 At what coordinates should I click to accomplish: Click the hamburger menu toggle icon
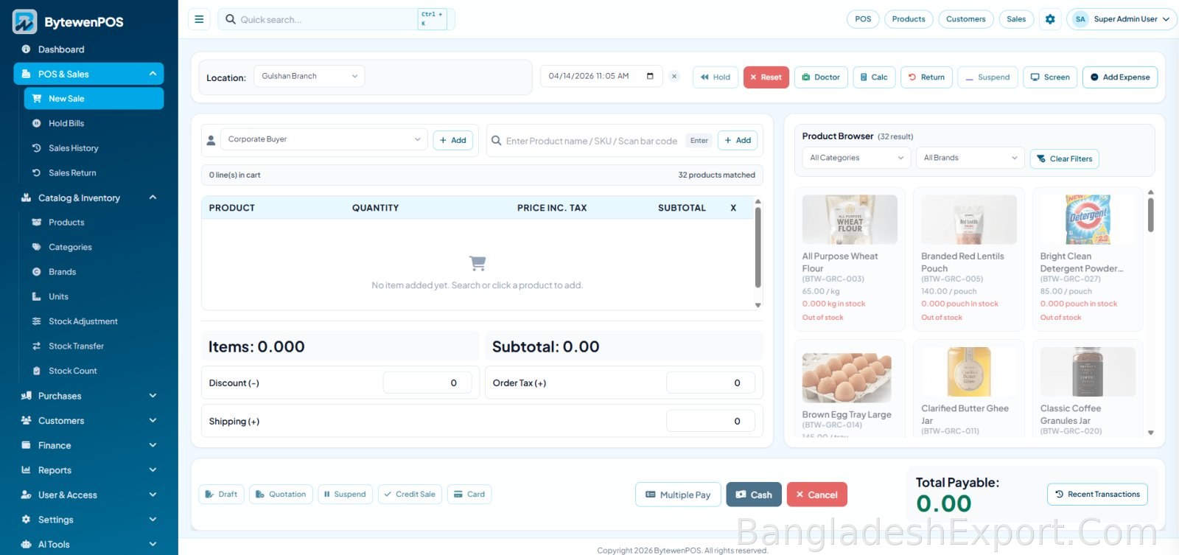click(x=199, y=19)
